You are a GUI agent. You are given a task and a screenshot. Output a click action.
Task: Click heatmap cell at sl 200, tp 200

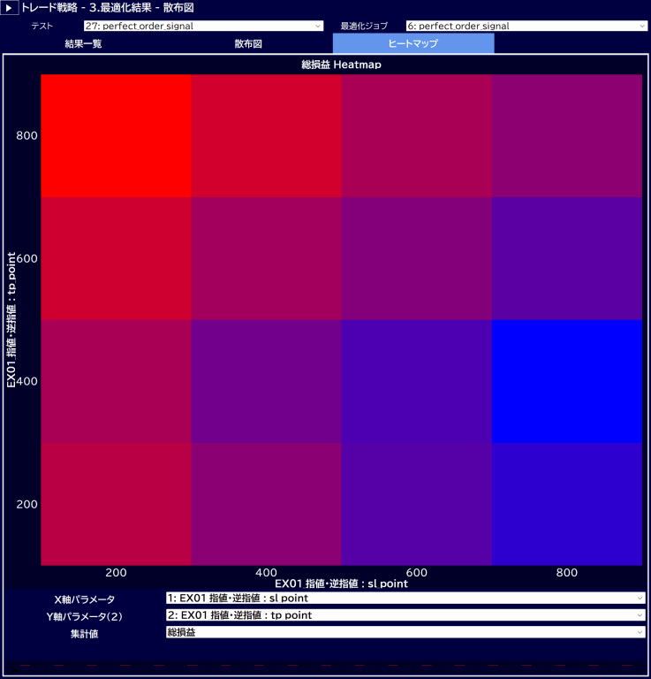pyautogui.click(x=116, y=504)
